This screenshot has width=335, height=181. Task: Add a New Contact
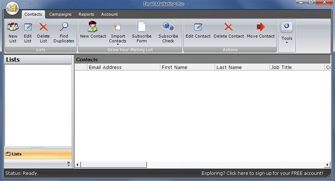93,30
